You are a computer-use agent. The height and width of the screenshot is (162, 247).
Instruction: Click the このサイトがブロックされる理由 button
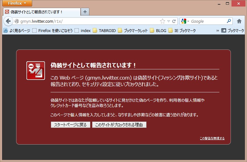119,125
